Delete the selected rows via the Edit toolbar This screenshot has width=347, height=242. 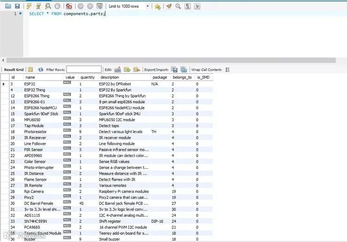tap(136, 69)
